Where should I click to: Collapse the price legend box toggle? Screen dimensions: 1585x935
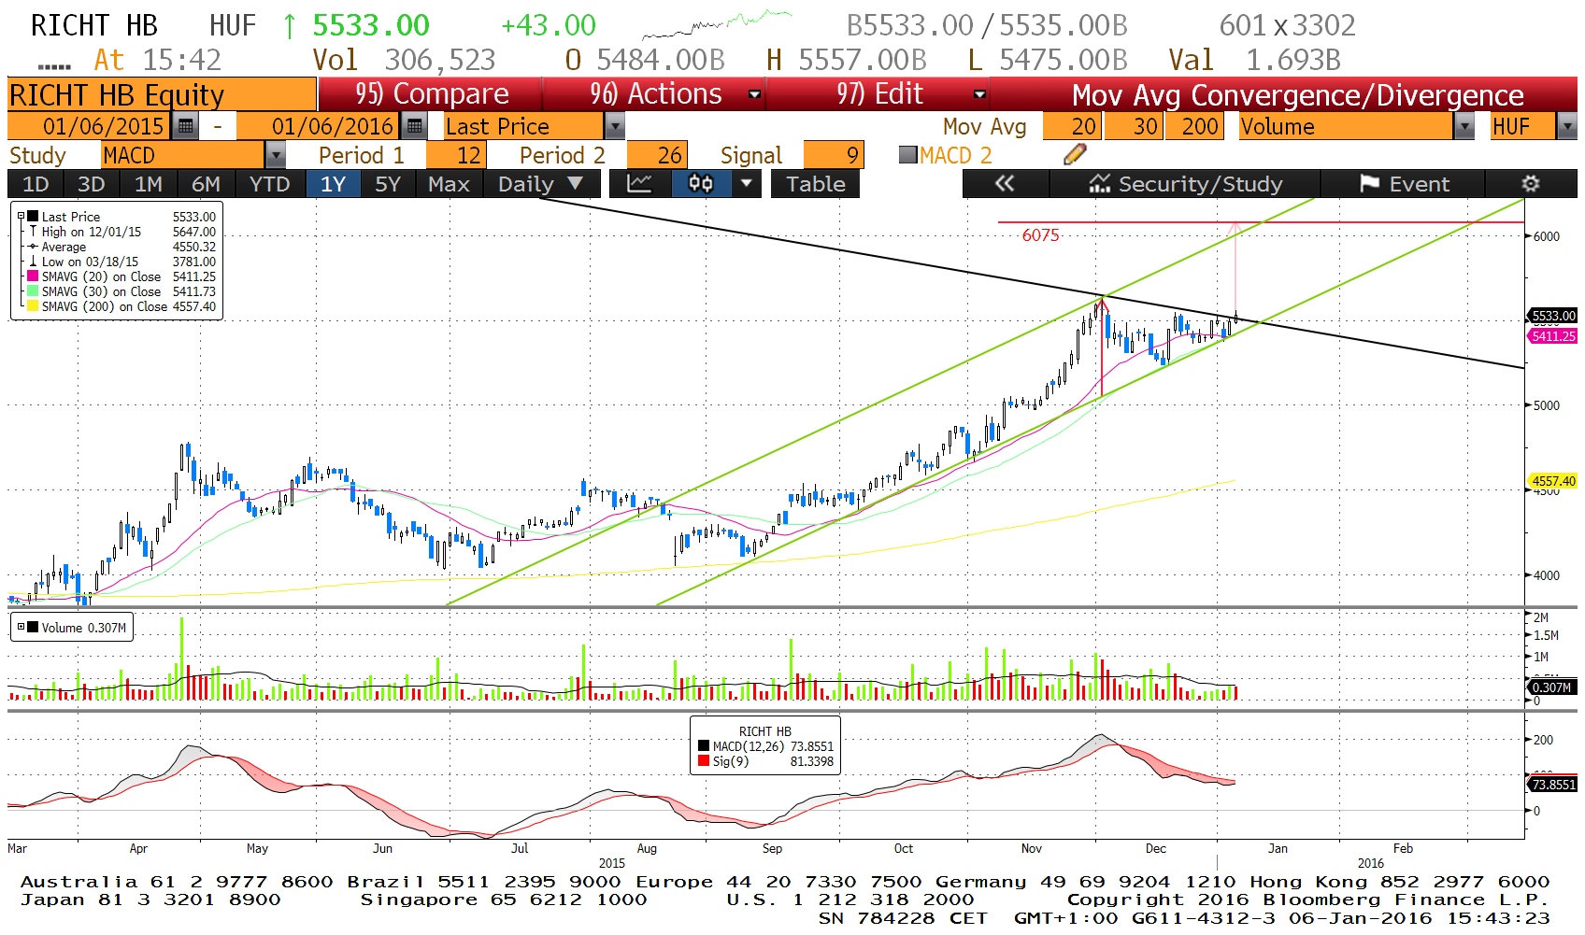point(21,216)
